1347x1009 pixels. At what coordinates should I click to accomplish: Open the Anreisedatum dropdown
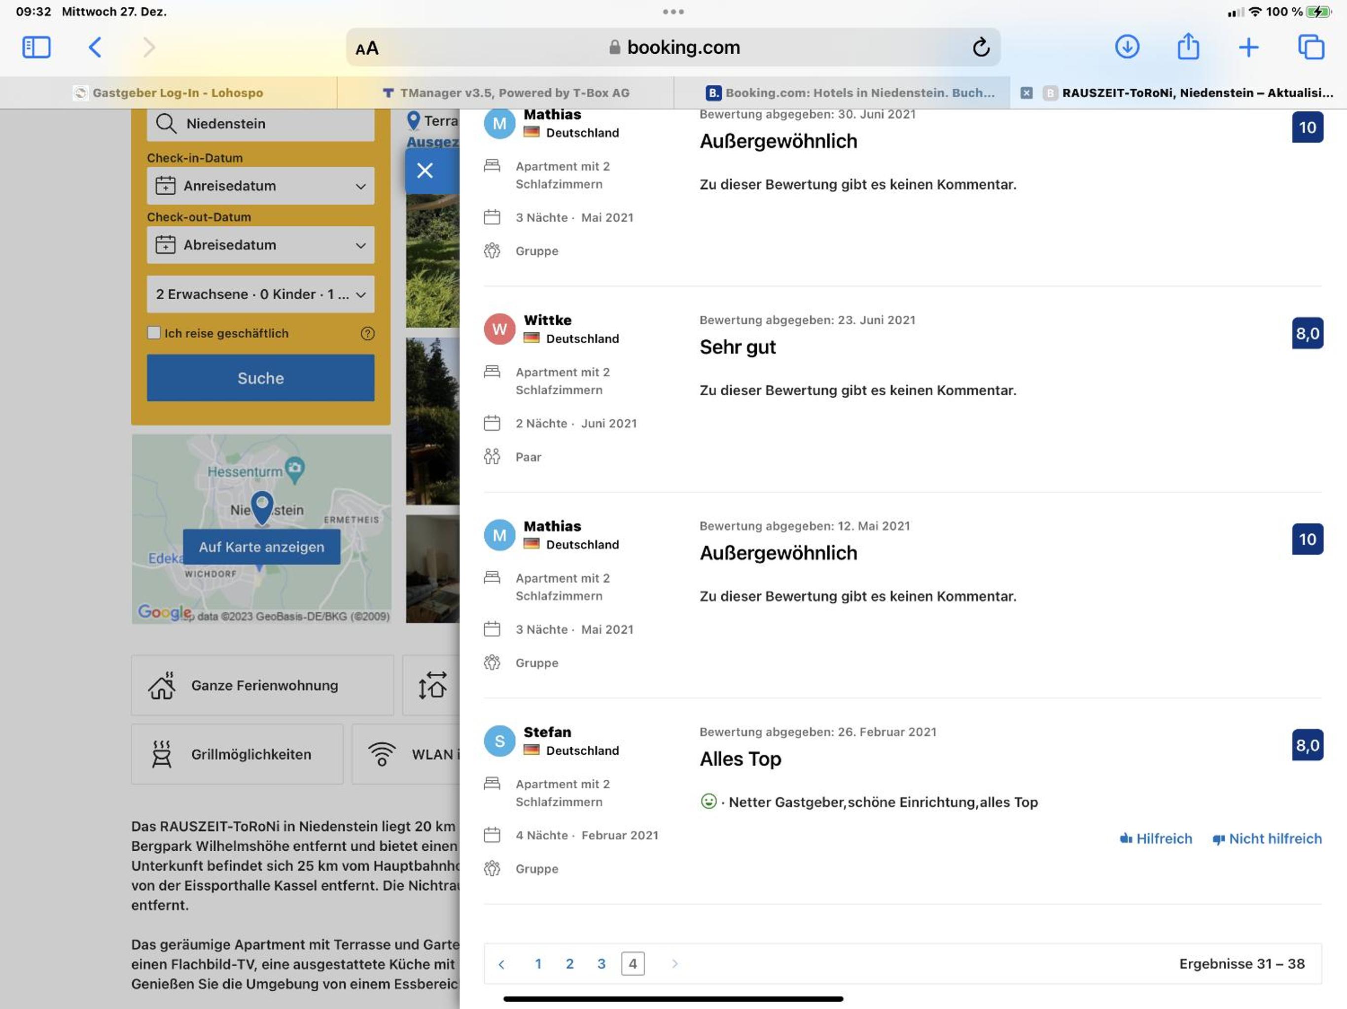tap(261, 186)
